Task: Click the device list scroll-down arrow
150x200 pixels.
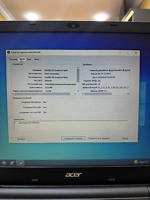Action: [x=78, y=91]
